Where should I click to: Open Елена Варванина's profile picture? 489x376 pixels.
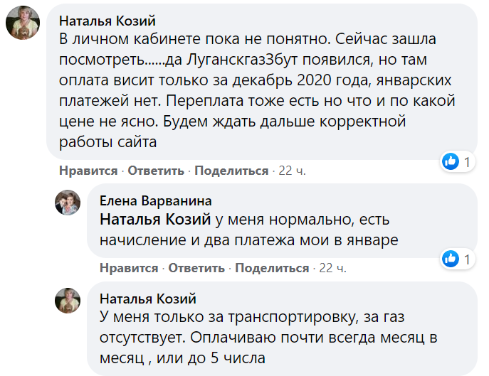(x=68, y=204)
